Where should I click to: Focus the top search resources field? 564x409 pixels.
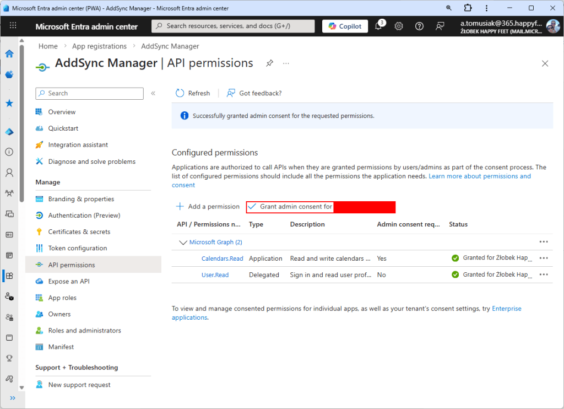click(234, 26)
